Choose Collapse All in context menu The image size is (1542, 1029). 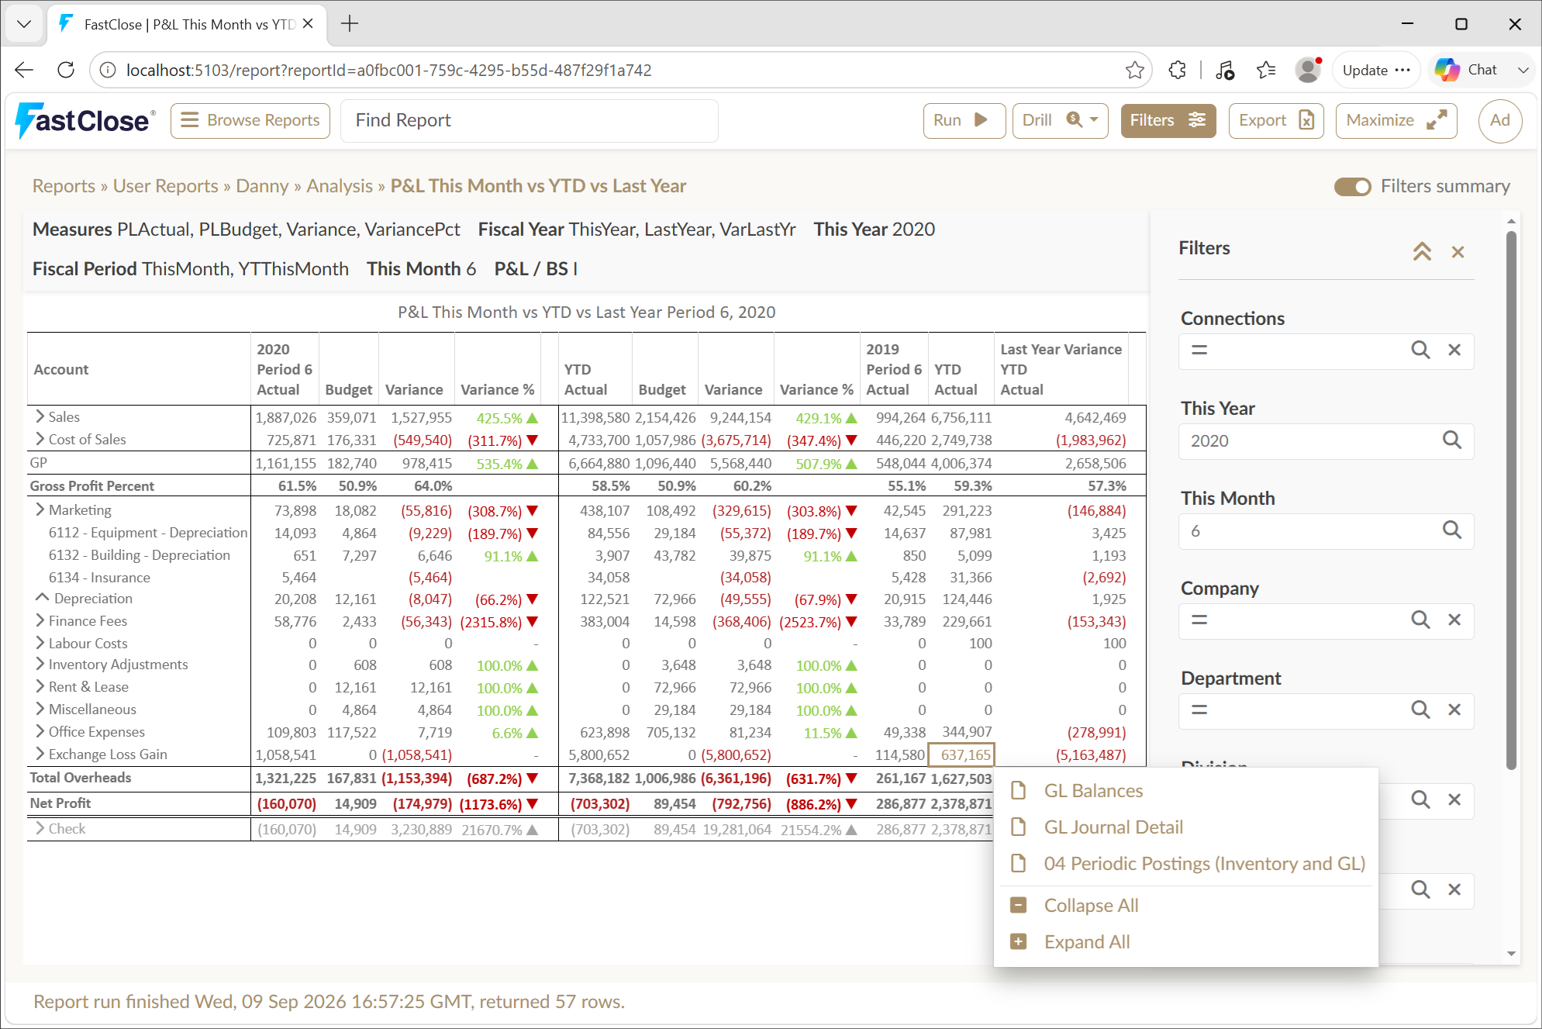(x=1186, y=906)
